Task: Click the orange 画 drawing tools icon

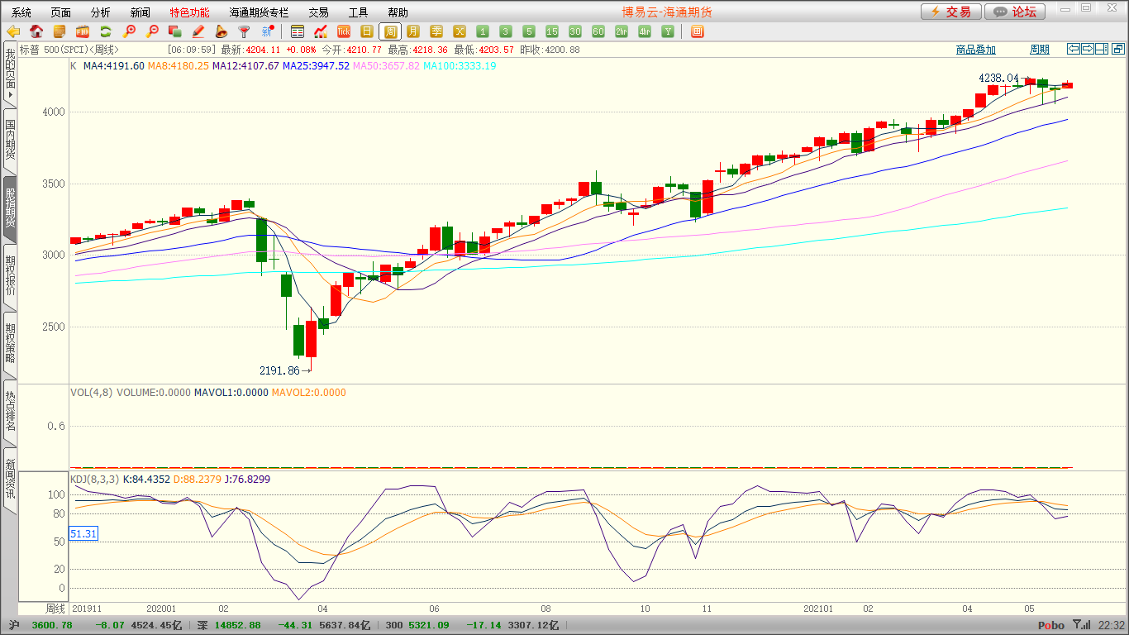Action: coord(697,31)
